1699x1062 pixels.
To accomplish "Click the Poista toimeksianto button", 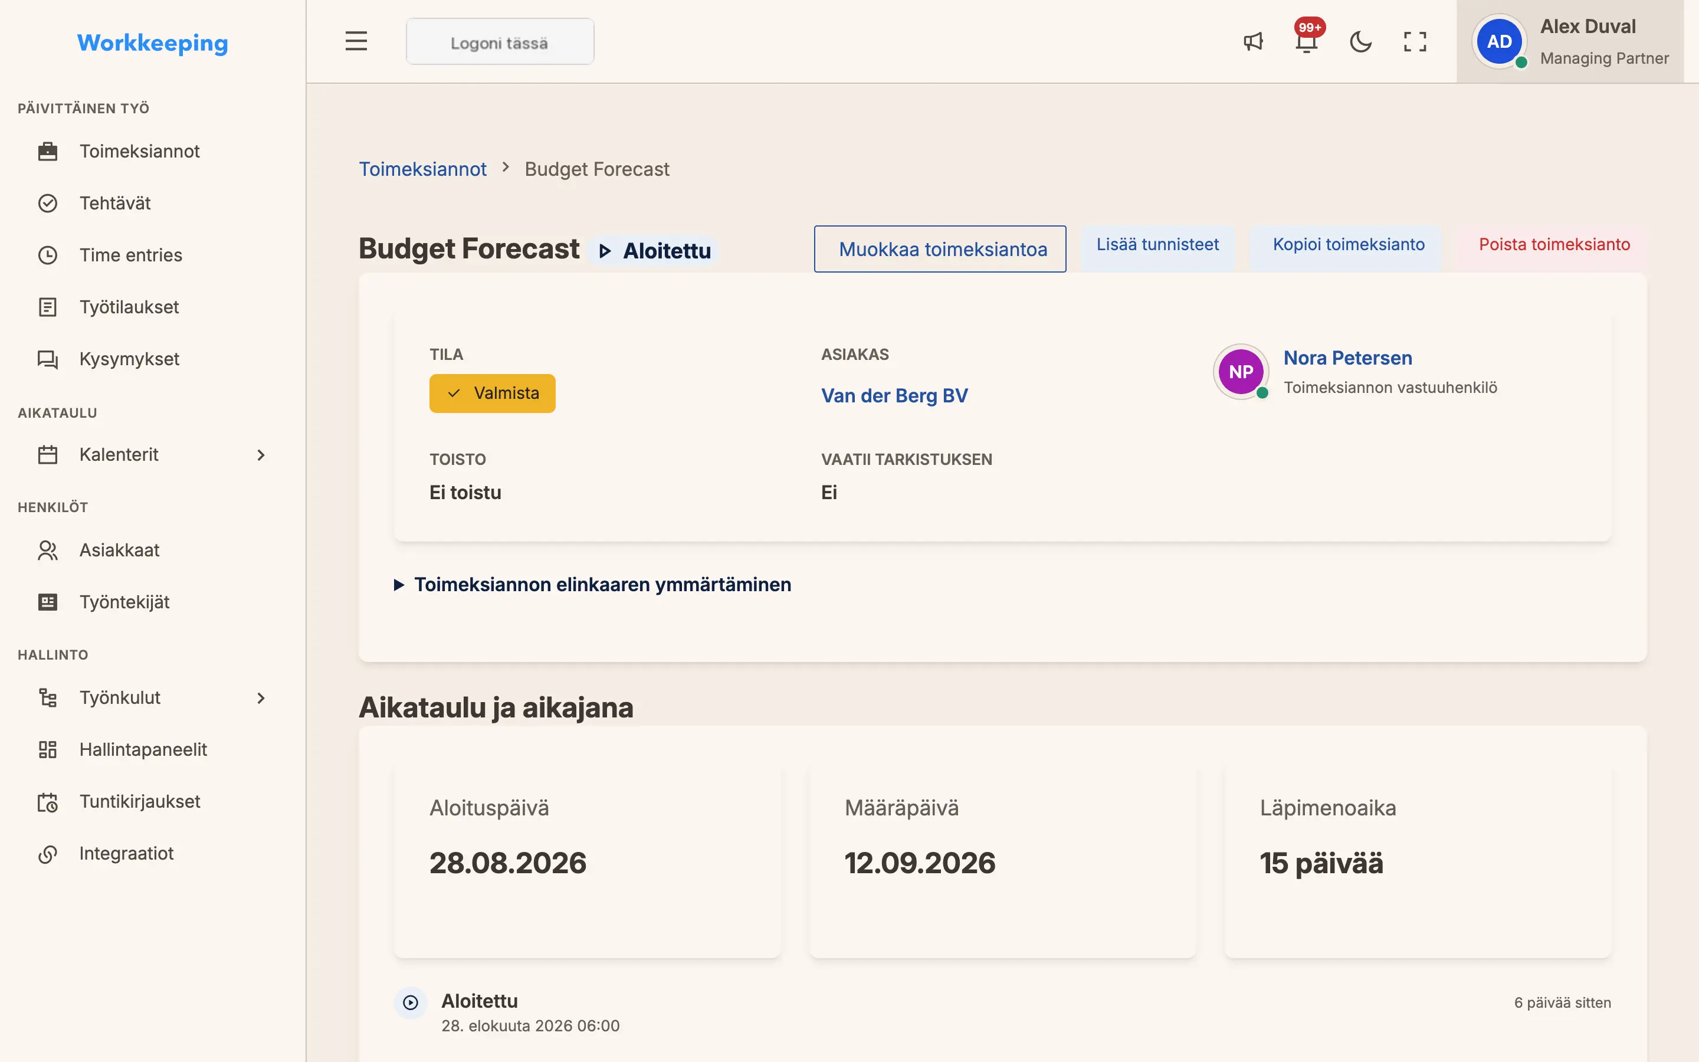I will tap(1554, 244).
